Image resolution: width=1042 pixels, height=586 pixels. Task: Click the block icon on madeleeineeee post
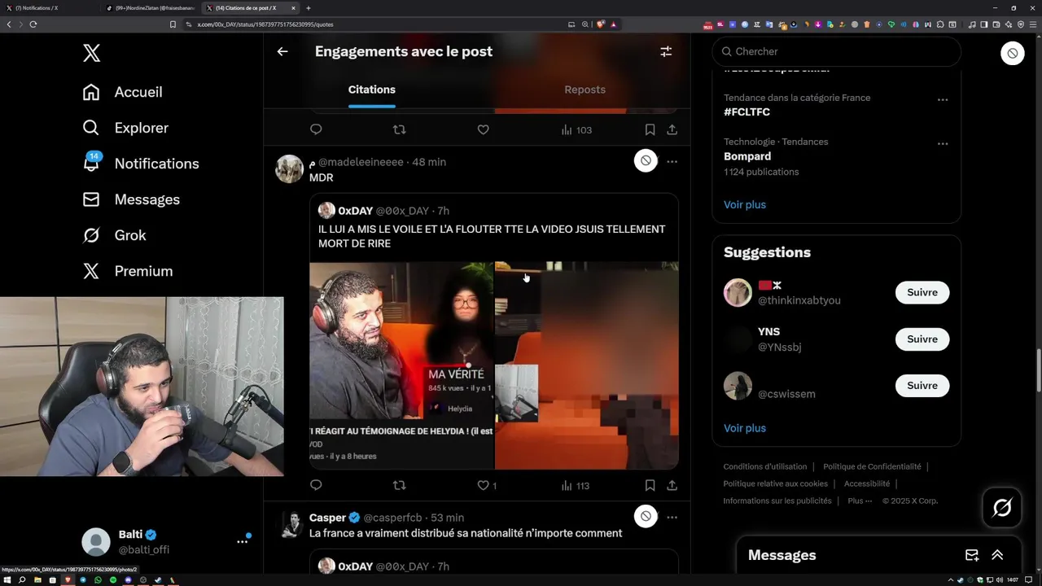[646, 161]
